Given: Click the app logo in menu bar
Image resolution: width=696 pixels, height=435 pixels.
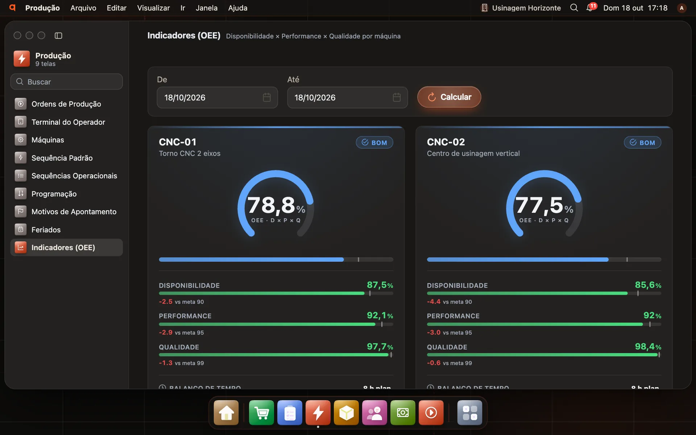Looking at the screenshot, I should coord(12,8).
